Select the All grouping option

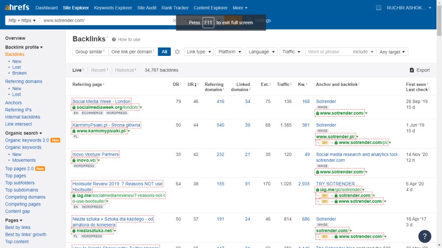164,52
